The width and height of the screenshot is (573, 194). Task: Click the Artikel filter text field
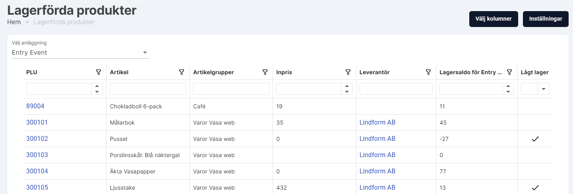(148, 89)
